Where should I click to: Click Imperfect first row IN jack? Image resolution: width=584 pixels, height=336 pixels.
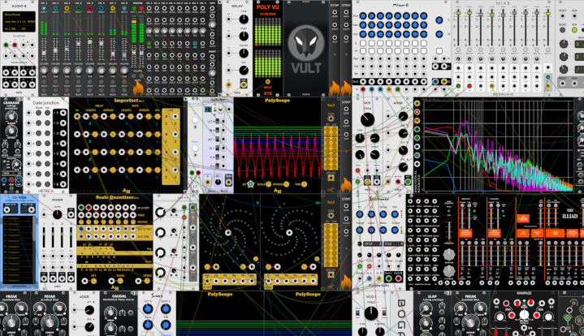tap(77, 117)
